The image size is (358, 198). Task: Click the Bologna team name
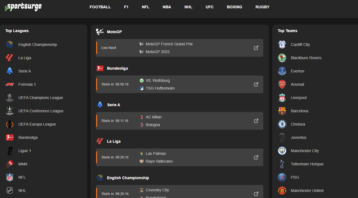(153, 125)
